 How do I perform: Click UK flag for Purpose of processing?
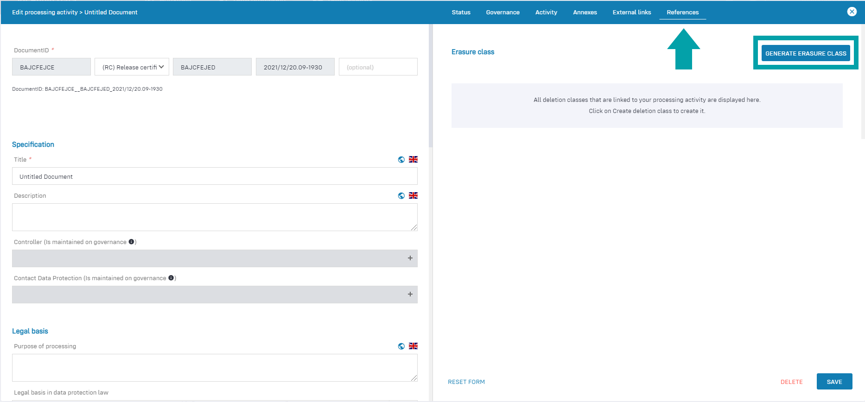pyautogui.click(x=413, y=346)
